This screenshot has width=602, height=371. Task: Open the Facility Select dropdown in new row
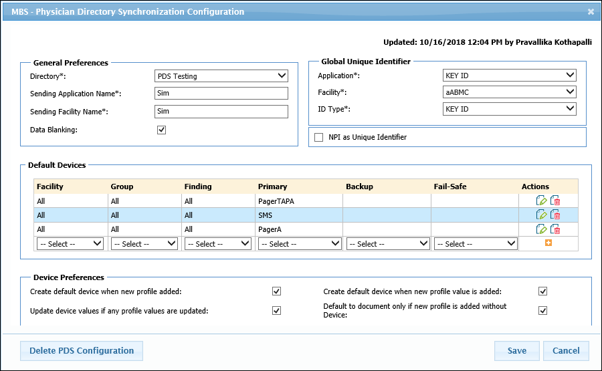point(70,243)
